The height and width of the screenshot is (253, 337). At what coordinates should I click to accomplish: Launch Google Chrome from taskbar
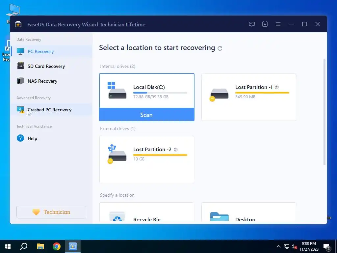pos(57,246)
